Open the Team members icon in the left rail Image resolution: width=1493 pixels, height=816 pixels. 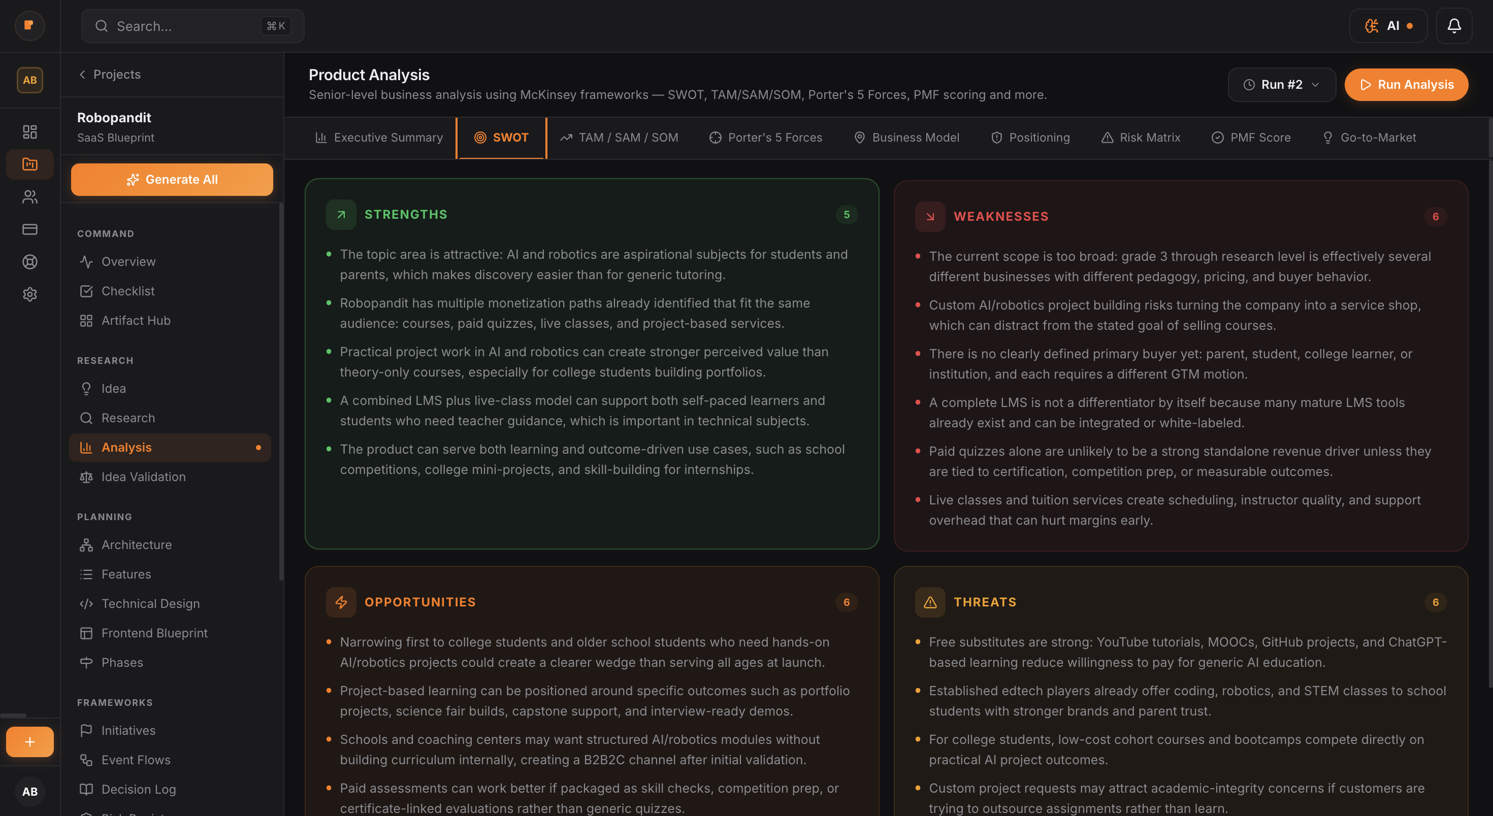[29, 197]
